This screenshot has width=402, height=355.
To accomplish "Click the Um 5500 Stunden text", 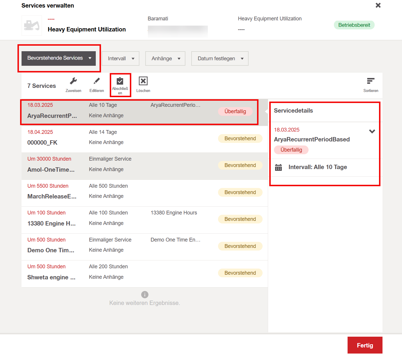I will click(x=48, y=186).
